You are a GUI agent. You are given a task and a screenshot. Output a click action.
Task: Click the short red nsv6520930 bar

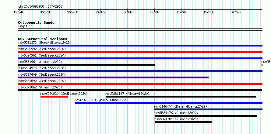(x=54, y=97)
